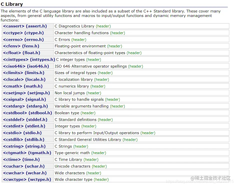Click the 'C Library' section heading

coord(12,4)
